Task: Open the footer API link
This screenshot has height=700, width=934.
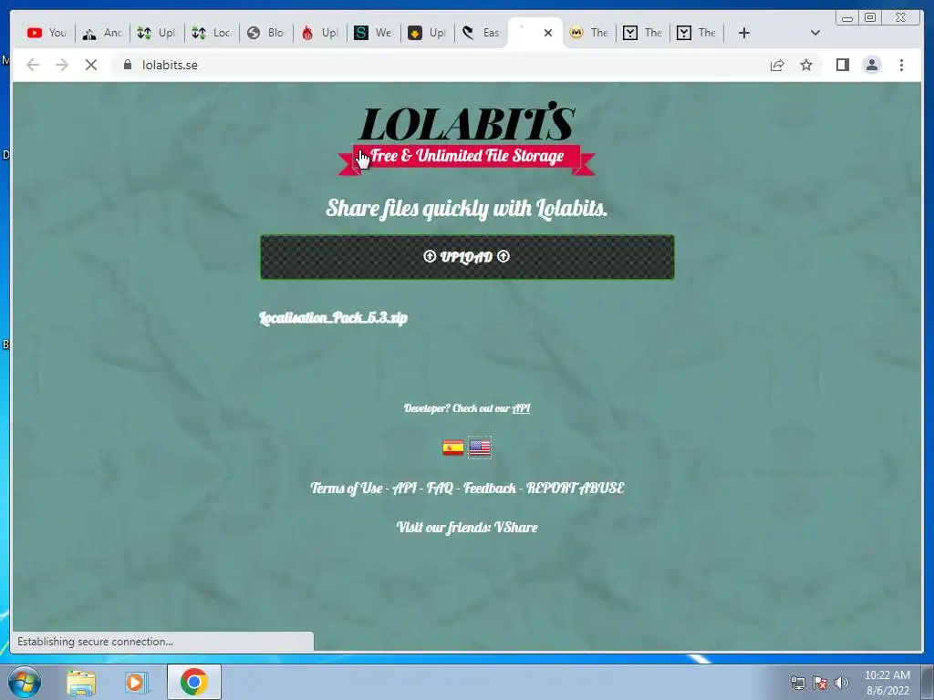Action: (404, 489)
